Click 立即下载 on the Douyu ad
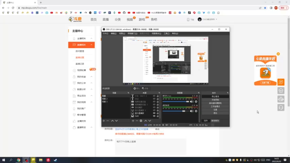 [x=265, y=83]
